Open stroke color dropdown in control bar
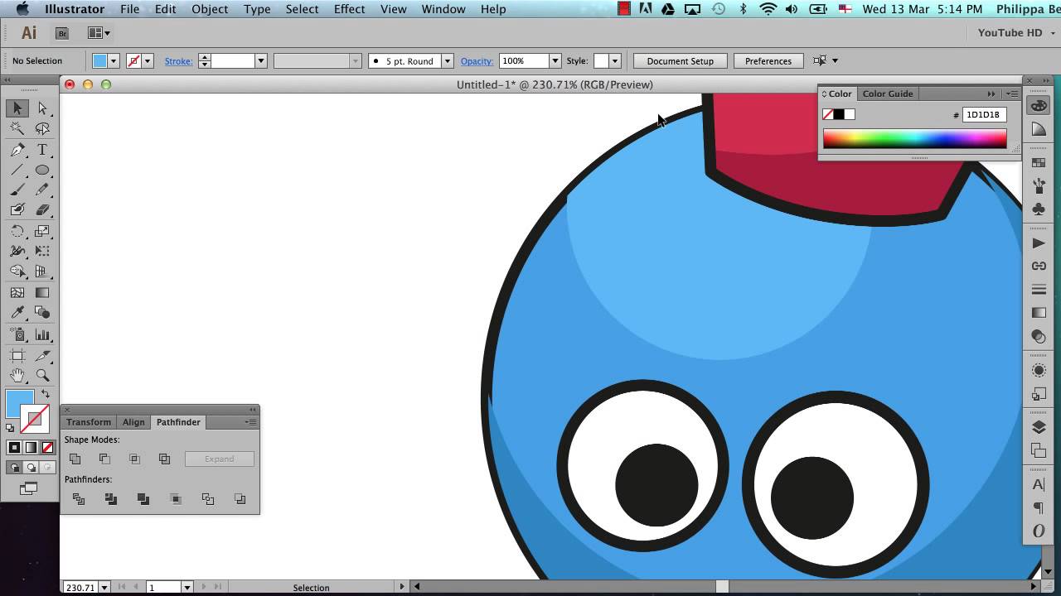The image size is (1061, 596). (148, 61)
